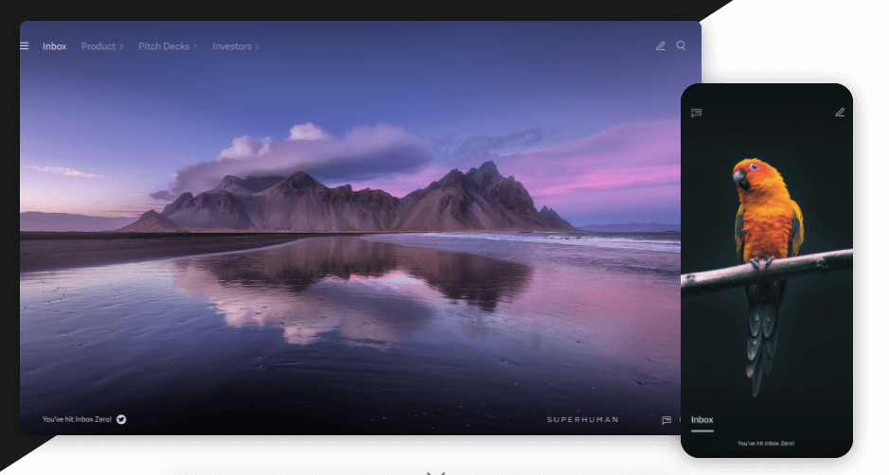Tap the Inbox tab on mobile
Image resolution: width=889 pixels, height=475 pixels.
pos(702,420)
